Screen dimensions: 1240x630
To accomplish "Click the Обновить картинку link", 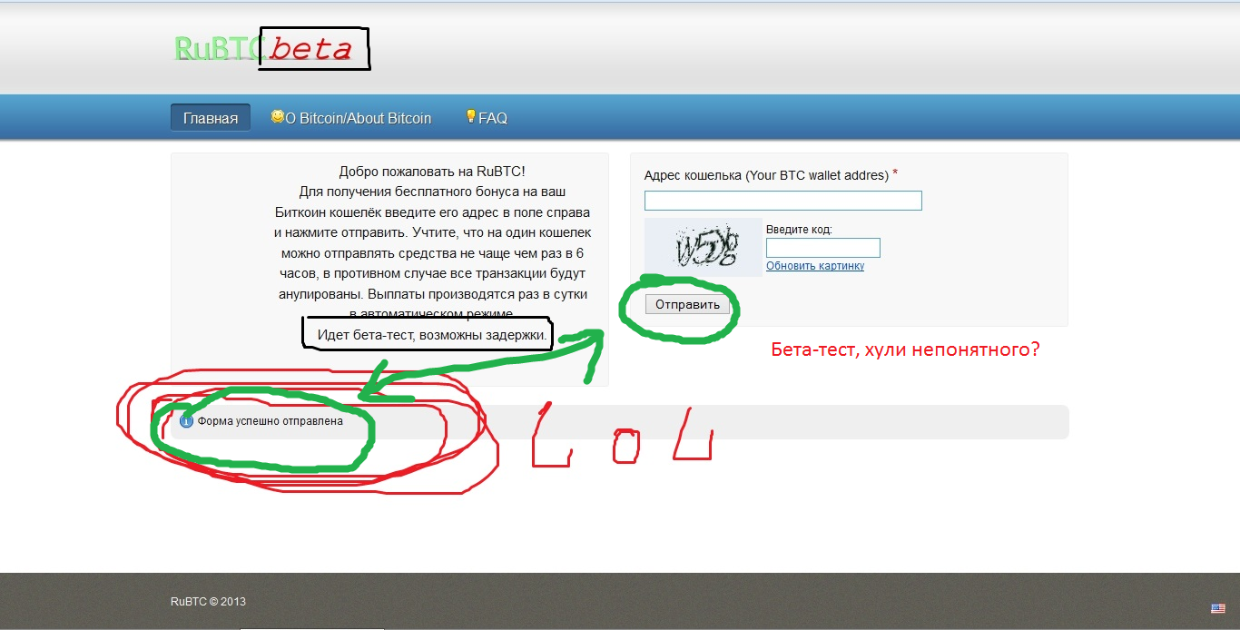I will [815, 266].
